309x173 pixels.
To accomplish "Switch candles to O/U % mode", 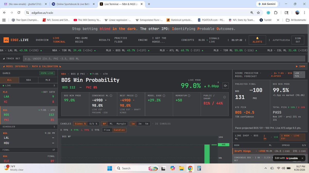I will coord(93,124).
